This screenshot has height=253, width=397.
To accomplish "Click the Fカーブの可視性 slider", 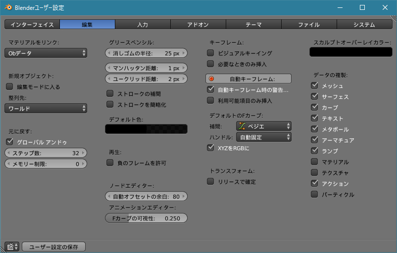I will pos(147,218).
